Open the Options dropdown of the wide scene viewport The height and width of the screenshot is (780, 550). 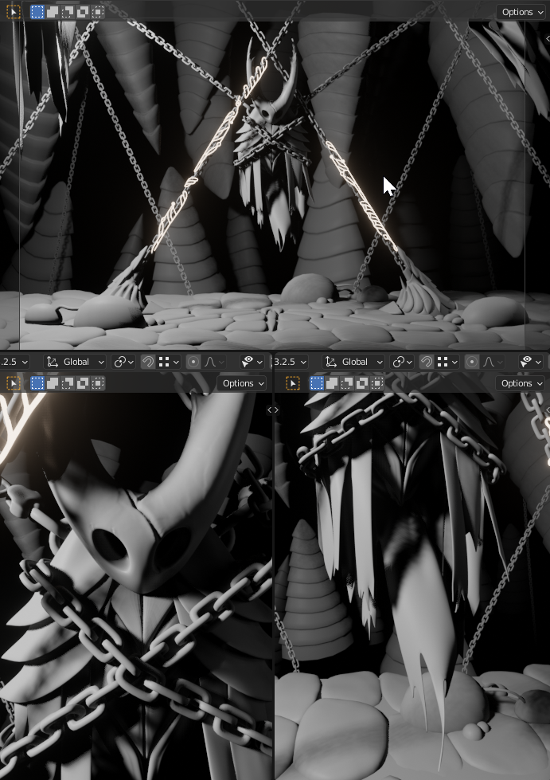click(521, 12)
